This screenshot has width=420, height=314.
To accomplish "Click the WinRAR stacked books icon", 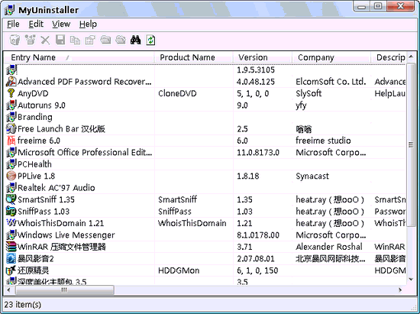I will pos(11,247).
